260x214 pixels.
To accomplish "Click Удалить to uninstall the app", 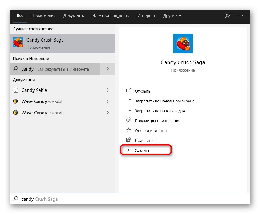I will click(142, 150).
